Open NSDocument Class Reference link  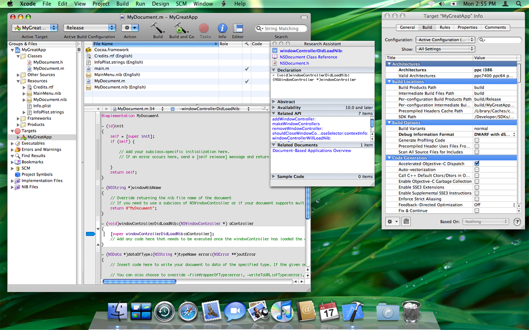[x=308, y=57]
